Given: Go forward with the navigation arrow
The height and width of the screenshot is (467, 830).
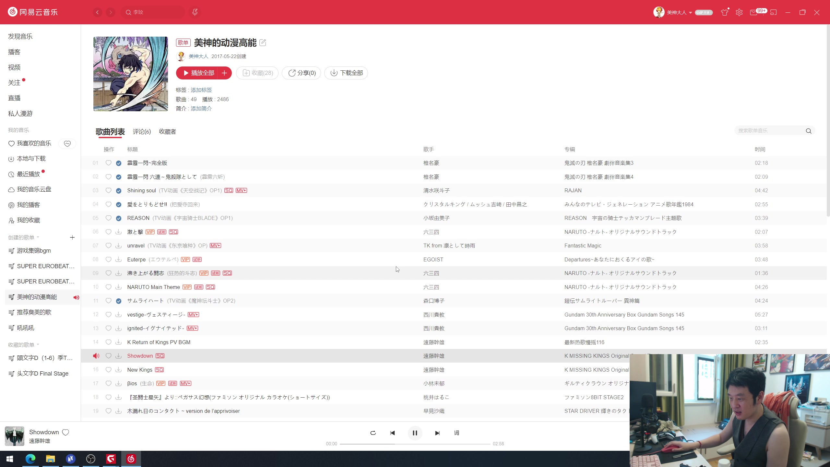Looking at the screenshot, I should tap(111, 12).
